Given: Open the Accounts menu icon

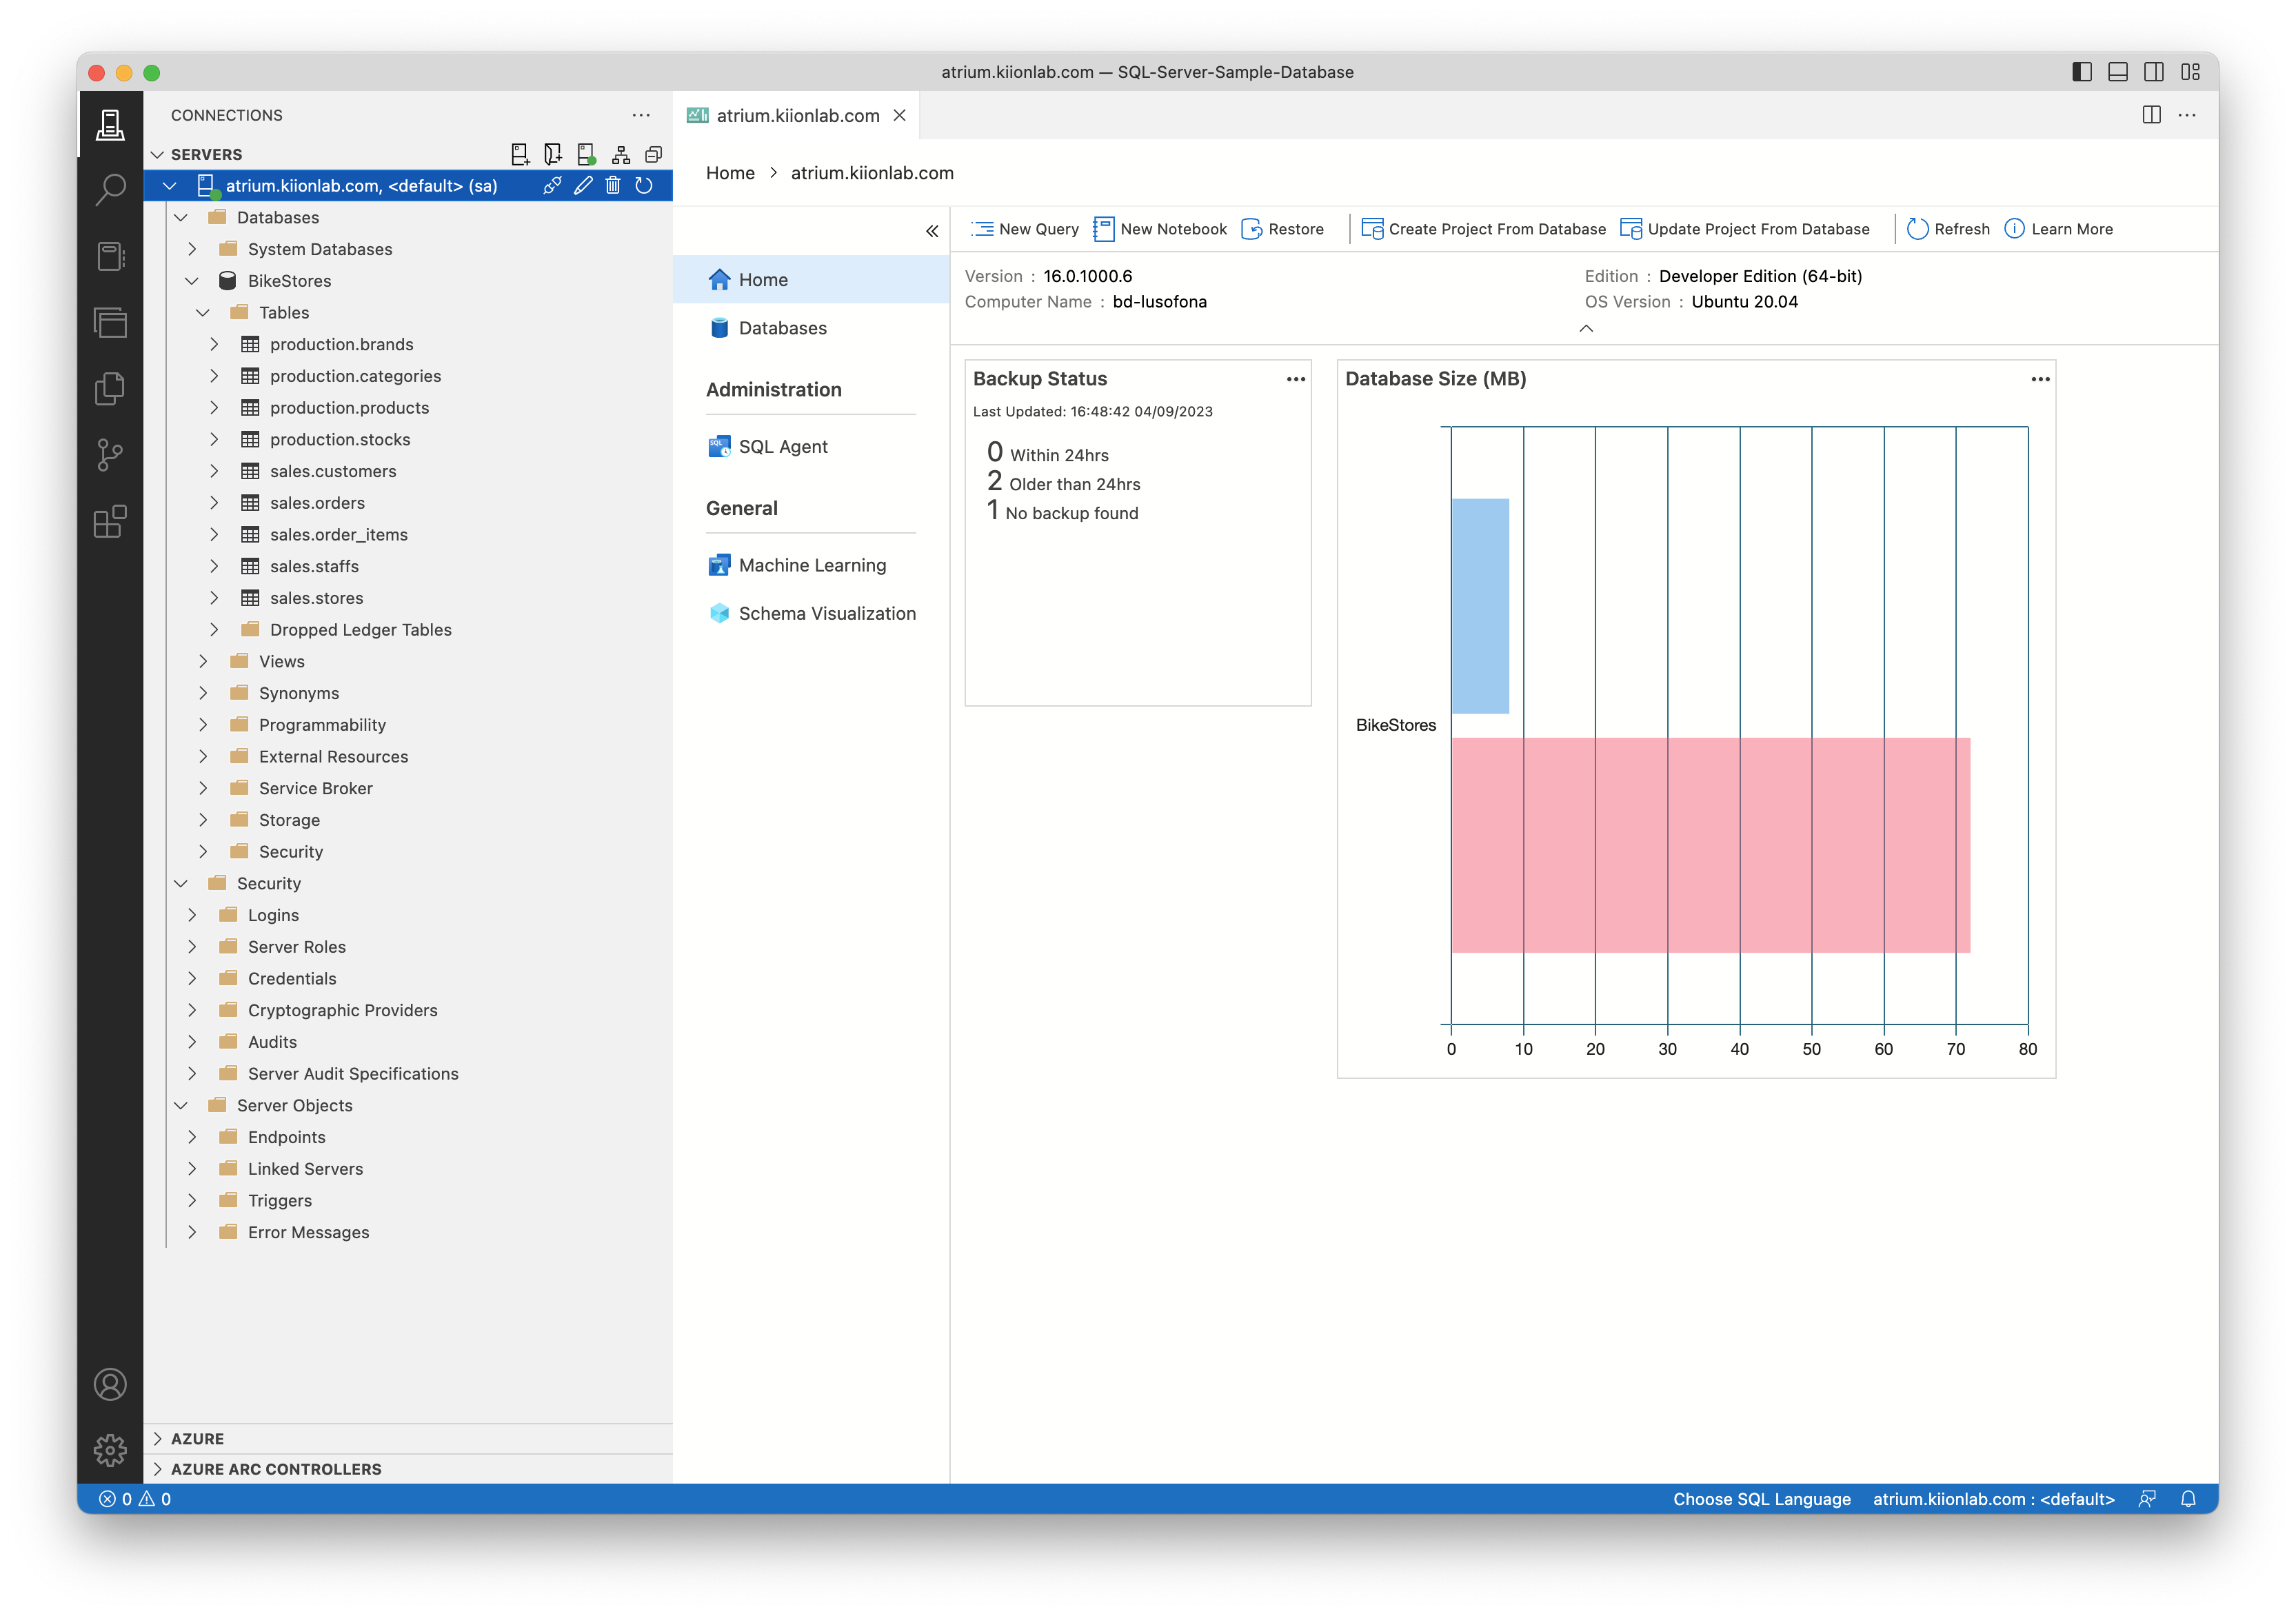Looking at the screenshot, I should [110, 1385].
